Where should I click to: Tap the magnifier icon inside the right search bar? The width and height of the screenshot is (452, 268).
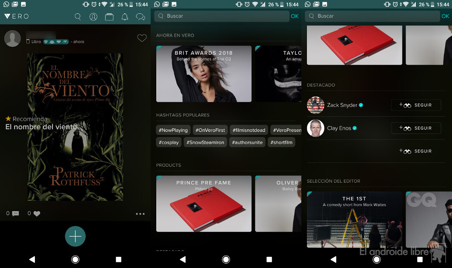pyautogui.click(x=311, y=16)
